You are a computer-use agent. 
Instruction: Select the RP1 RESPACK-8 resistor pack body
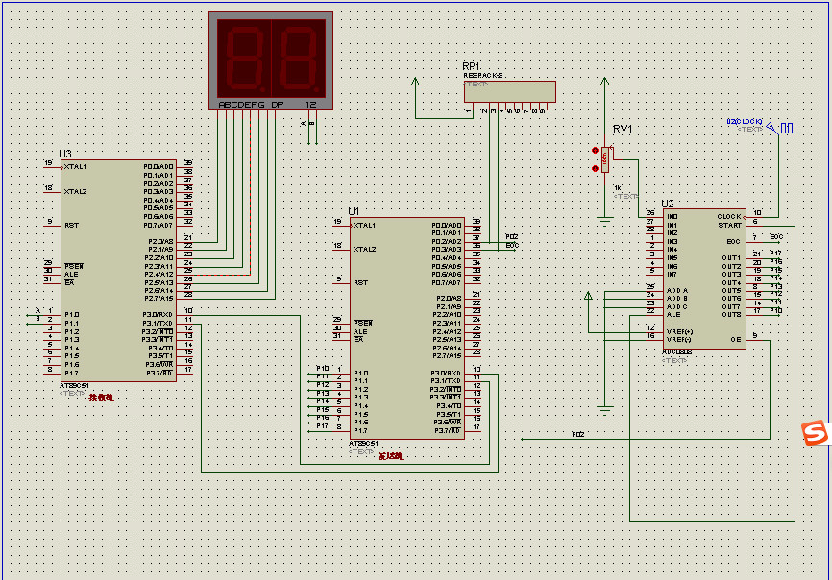click(x=510, y=91)
